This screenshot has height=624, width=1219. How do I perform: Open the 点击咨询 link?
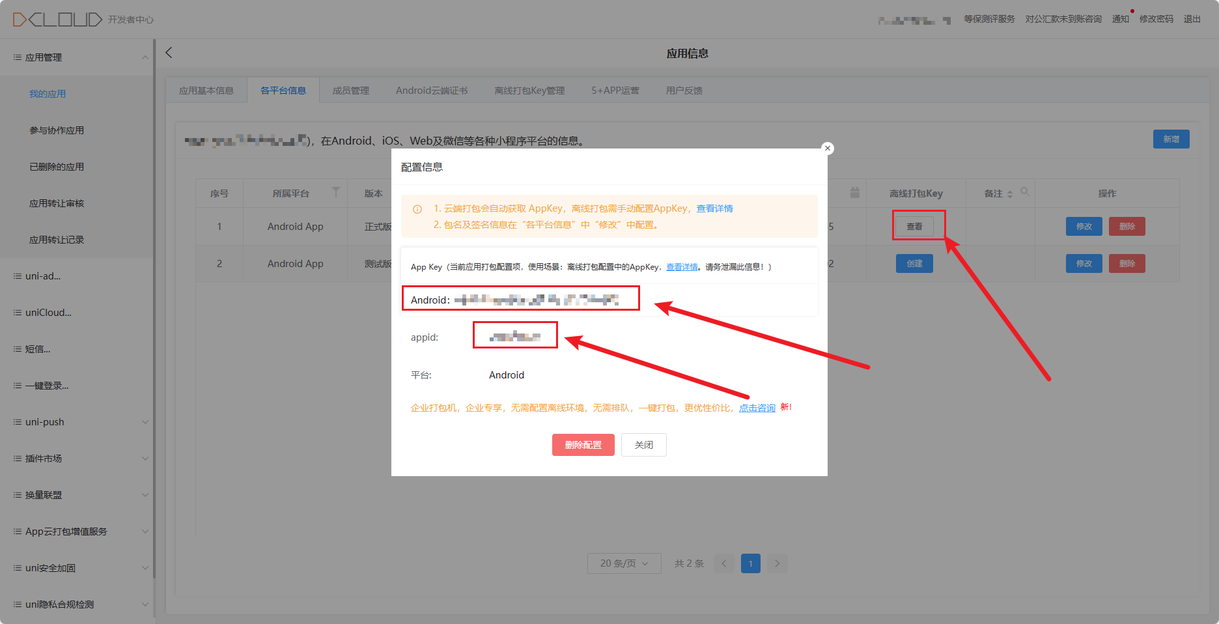(757, 408)
